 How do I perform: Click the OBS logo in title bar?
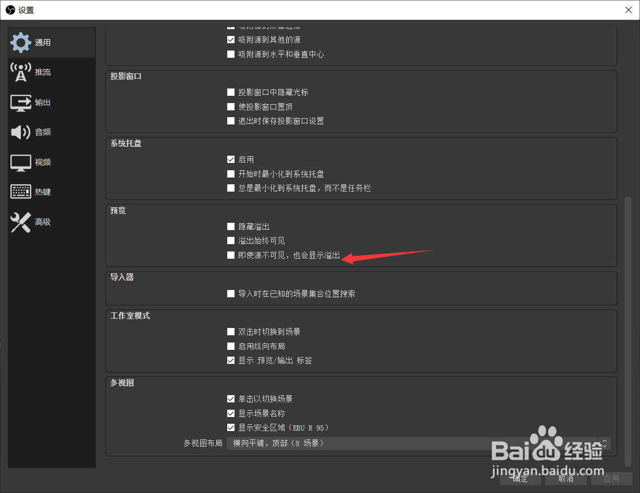tap(10, 10)
